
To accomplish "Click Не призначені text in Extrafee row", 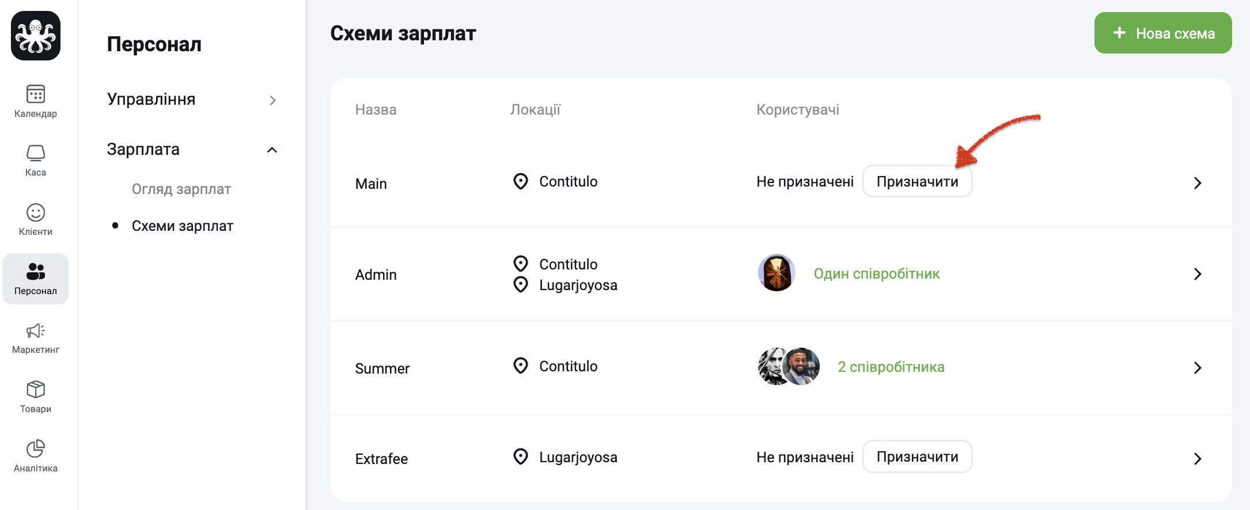I will (805, 457).
